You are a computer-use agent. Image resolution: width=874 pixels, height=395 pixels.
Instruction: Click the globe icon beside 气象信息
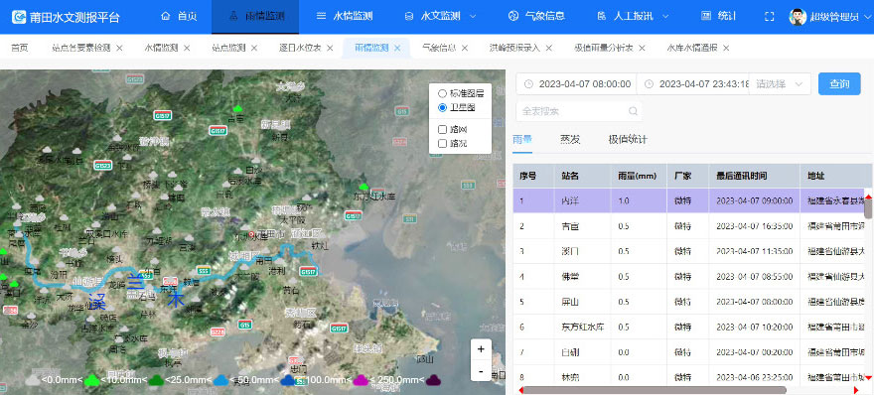point(512,16)
